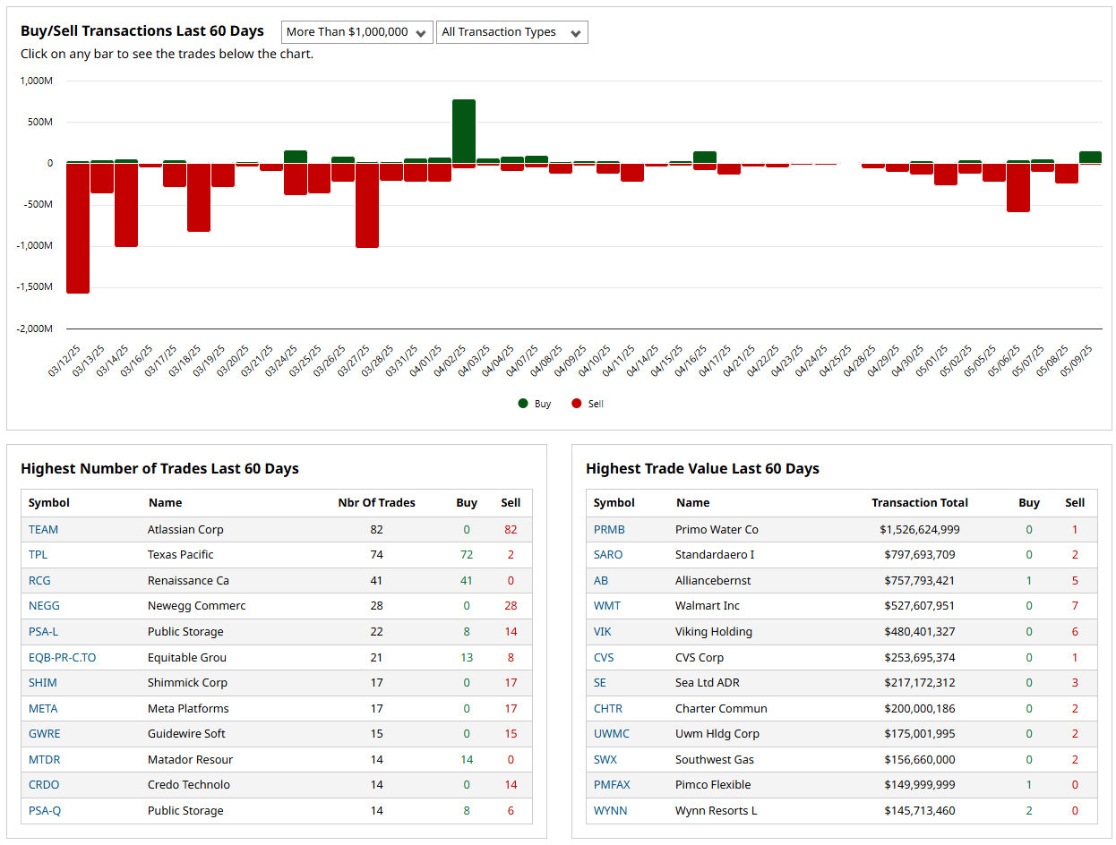The height and width of the screenshot is (845, 1116).
Task: Click the '$145,713,460' transaction total
Action: pos(920,810)
